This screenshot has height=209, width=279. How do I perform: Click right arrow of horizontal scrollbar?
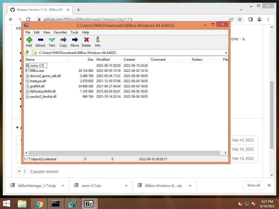225,153
